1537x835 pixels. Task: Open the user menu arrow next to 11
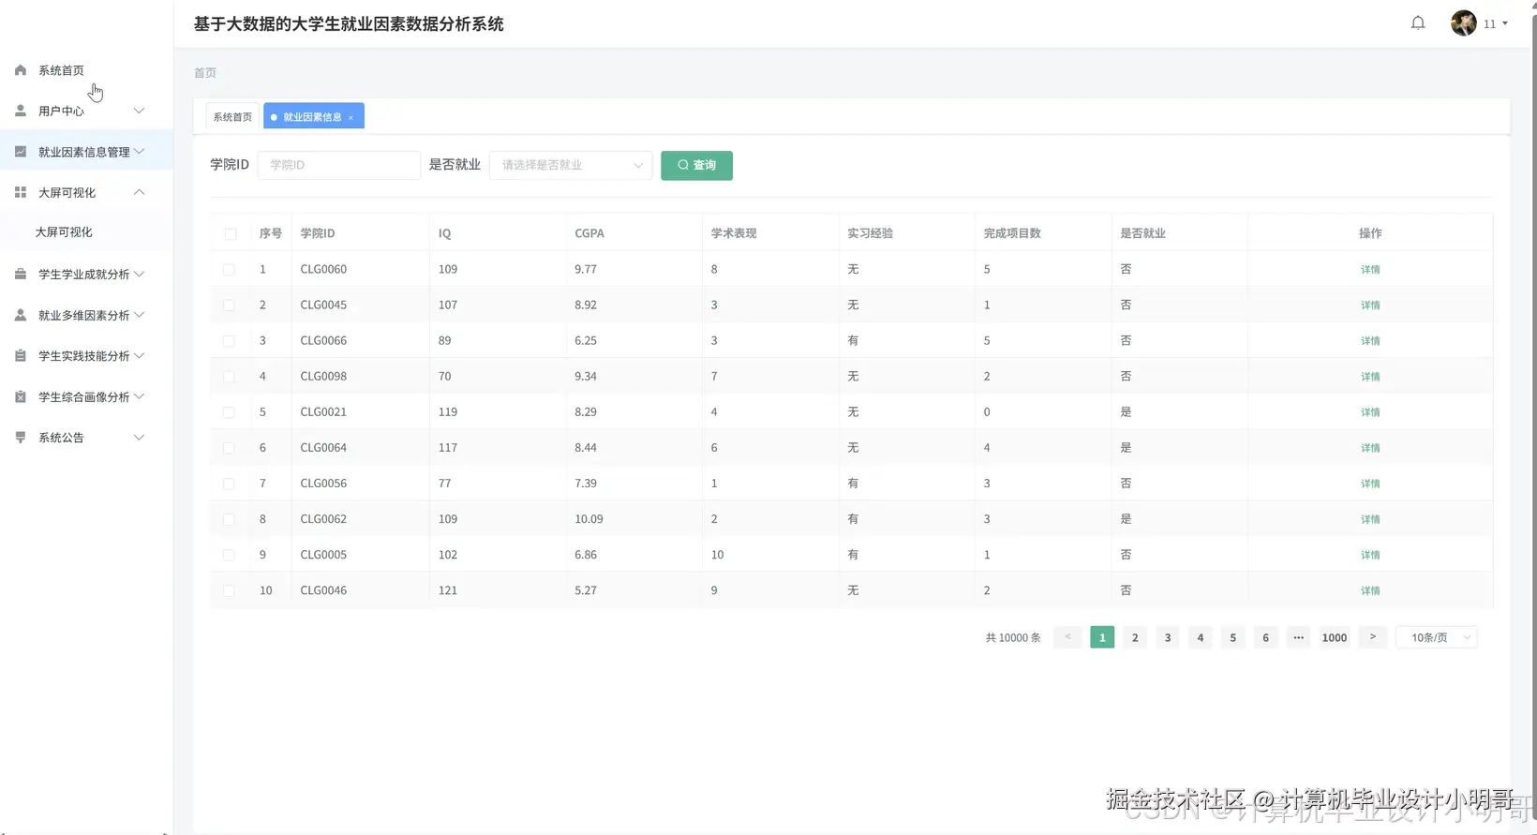click(1505, 23)
